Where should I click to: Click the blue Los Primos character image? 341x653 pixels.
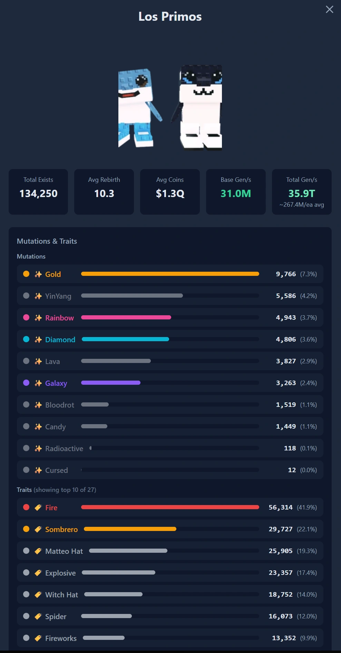coord(140,108)
